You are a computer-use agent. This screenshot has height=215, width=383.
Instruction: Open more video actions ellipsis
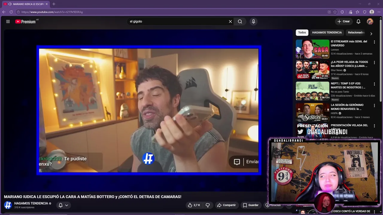(289, 205)
